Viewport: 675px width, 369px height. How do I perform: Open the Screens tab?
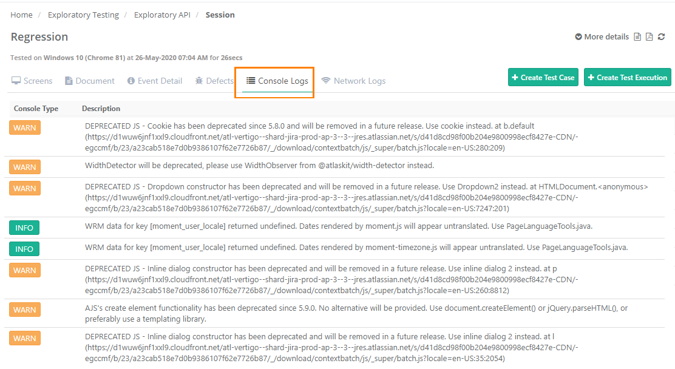point(32,81)
